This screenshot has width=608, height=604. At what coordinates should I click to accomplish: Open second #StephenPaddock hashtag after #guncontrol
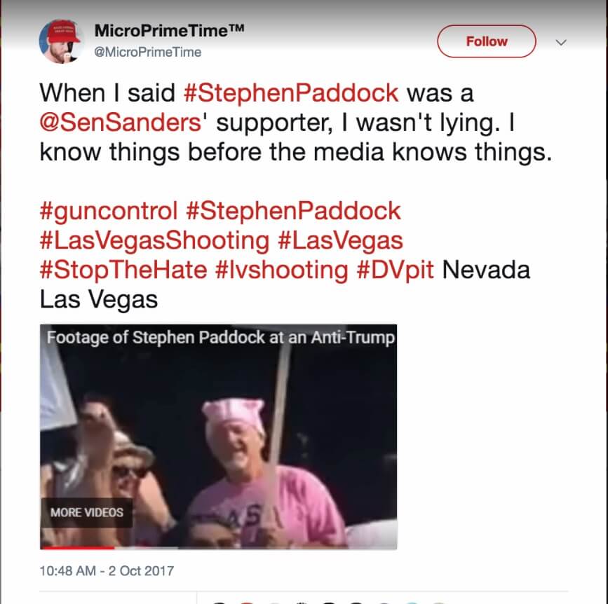(294, 212)
